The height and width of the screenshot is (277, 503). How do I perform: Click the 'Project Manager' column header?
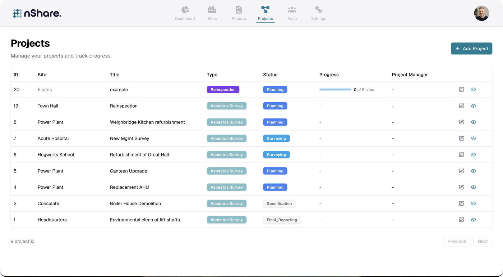(410, 75)
